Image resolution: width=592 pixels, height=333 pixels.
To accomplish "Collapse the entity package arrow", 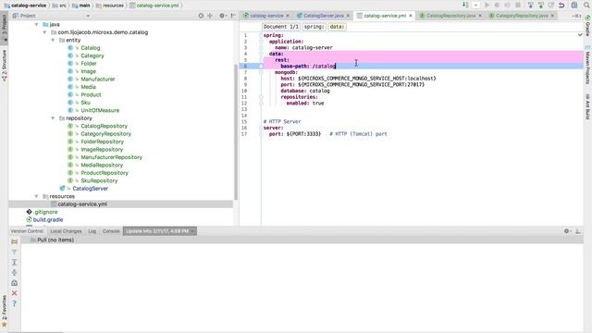I will tap(53, 40).
